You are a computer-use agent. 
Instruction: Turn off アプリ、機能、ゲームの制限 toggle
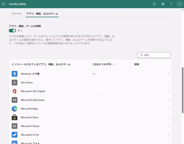(x=12, y=31)
